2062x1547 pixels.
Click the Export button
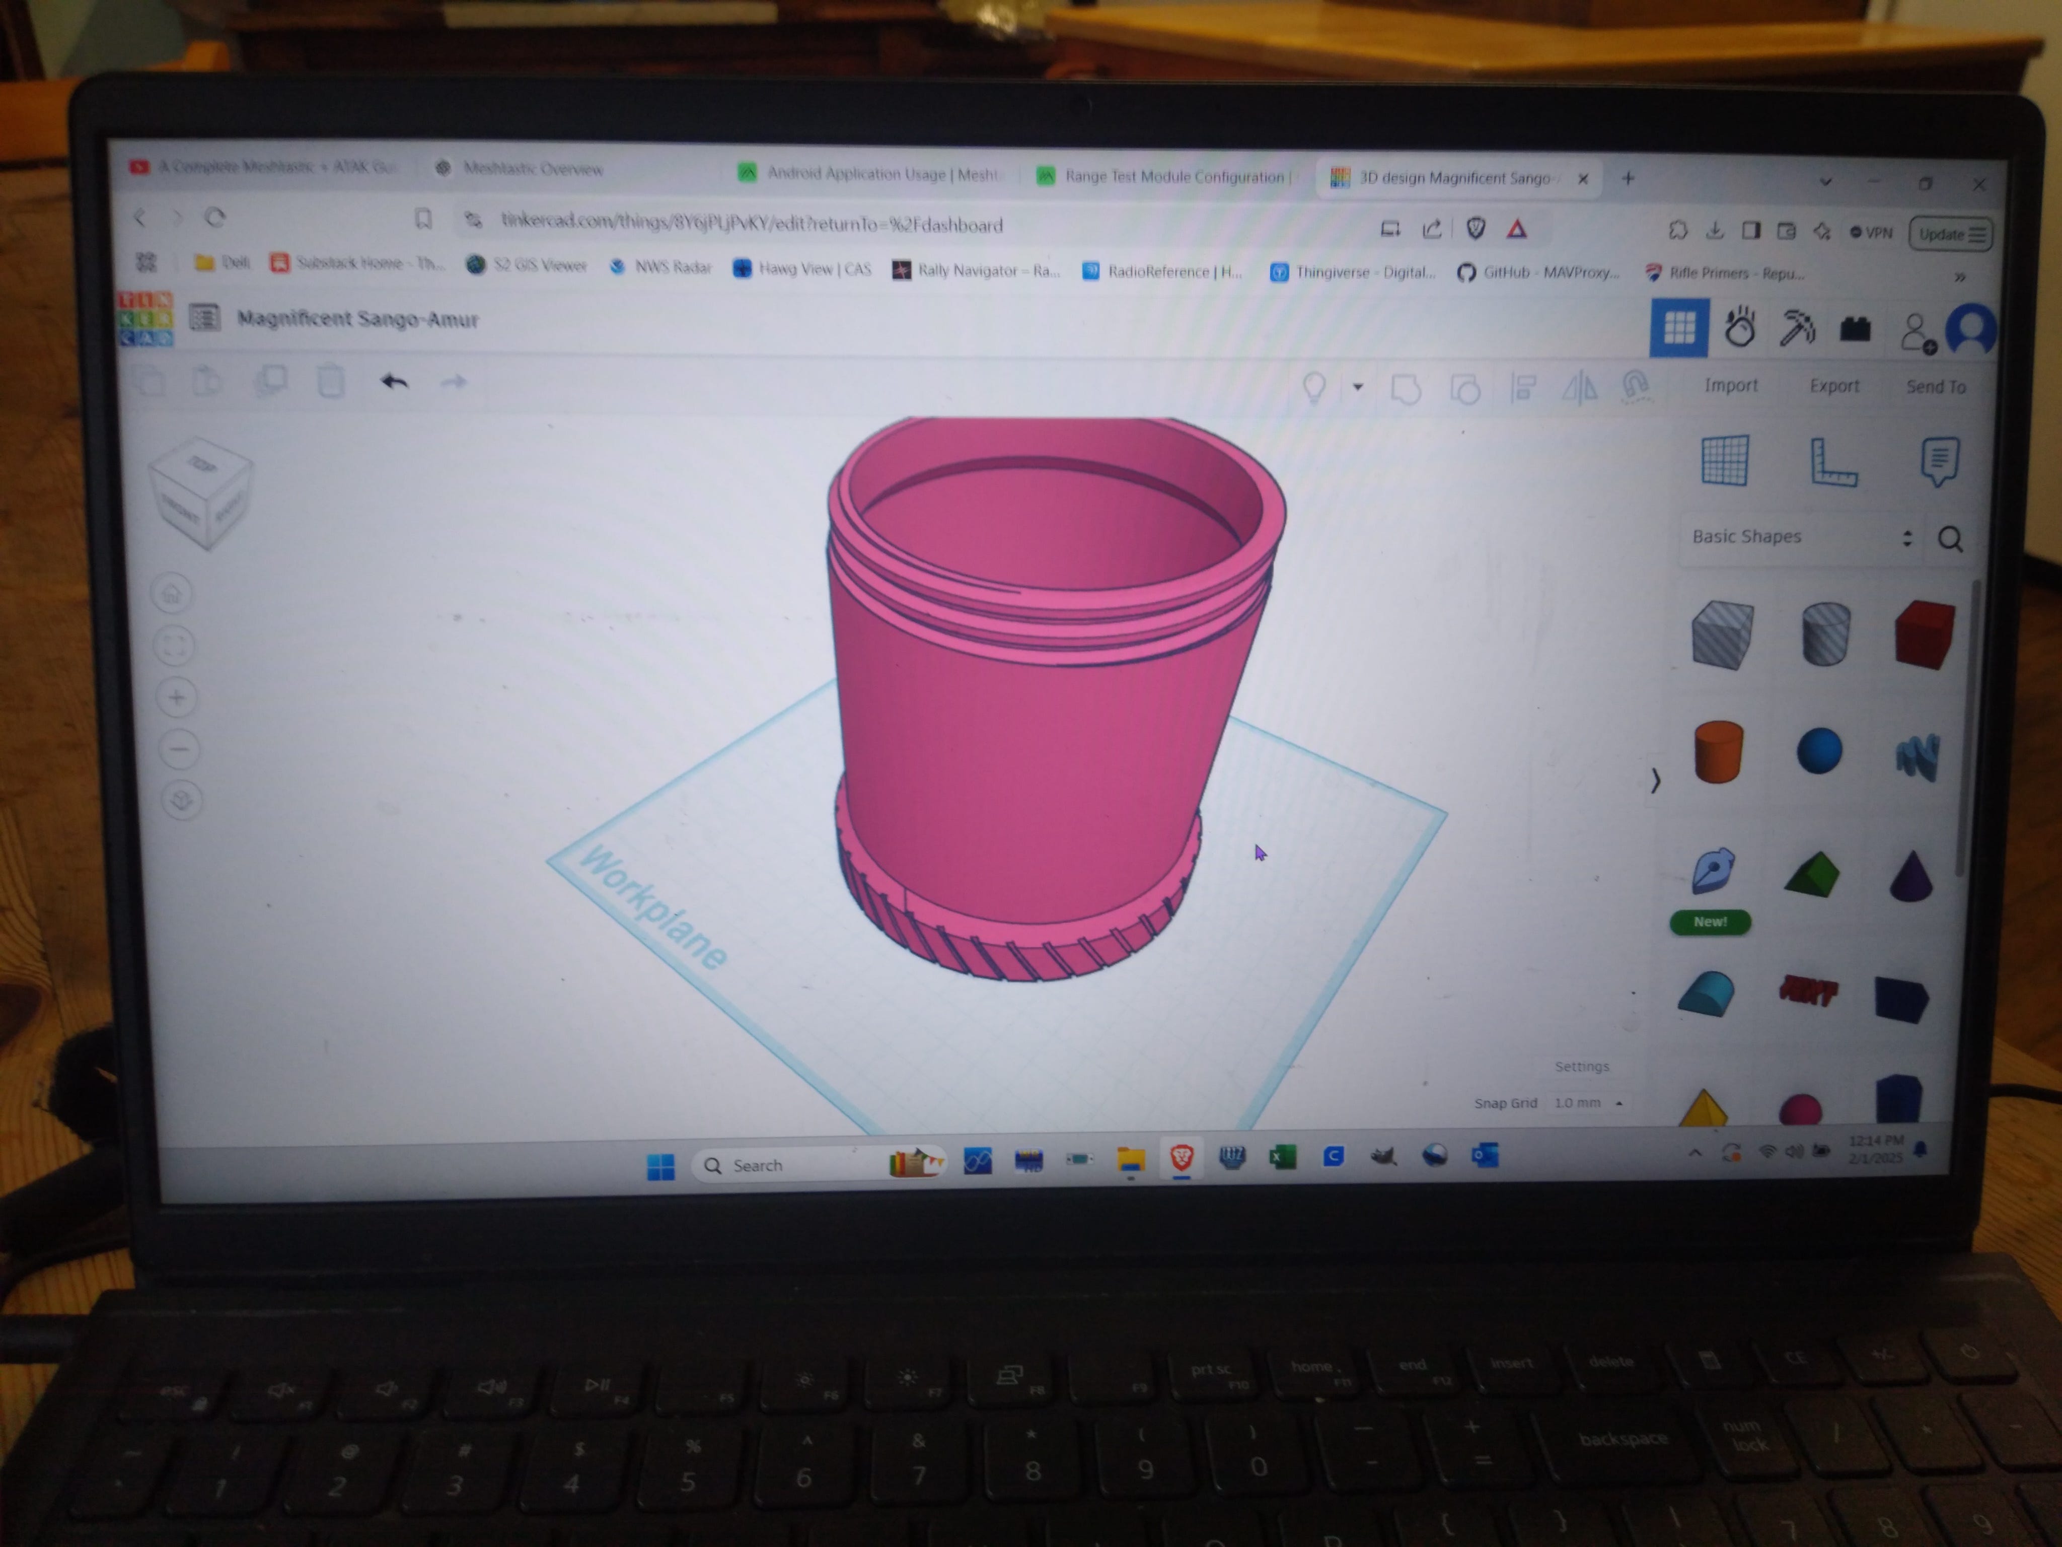(1833, 386)
